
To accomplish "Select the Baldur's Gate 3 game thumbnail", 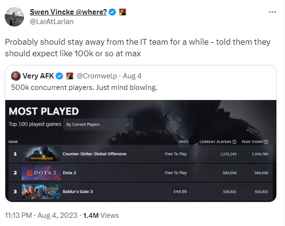I will (x=41, y=191).
